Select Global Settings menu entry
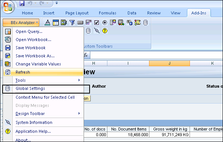Viewport: 223px width, 142px height. (43, 88)
